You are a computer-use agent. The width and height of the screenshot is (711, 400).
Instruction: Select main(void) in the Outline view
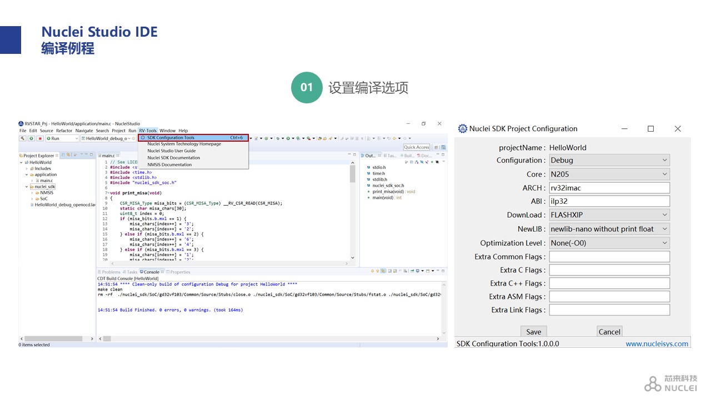click(x=387, y=198)
